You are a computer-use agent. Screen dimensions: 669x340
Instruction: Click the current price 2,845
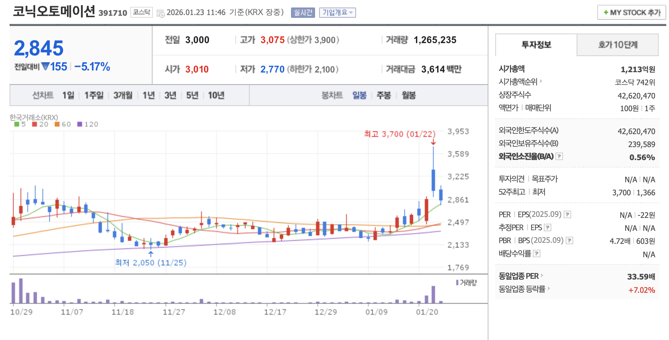pos(39,48)
